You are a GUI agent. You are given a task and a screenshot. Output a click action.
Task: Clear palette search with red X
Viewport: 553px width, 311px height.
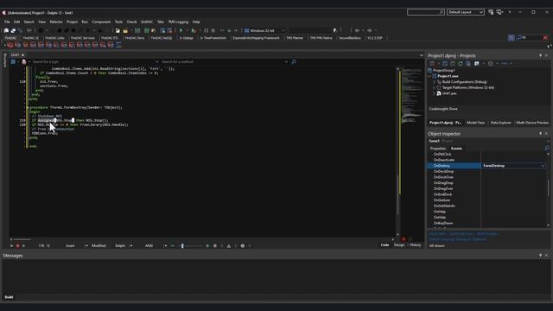[x=545, y=37]
